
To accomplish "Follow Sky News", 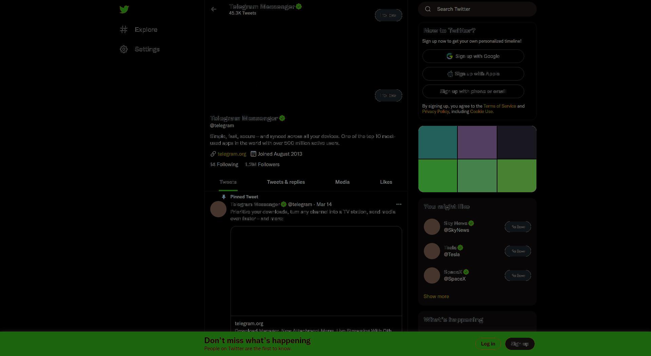I will tap(518, 227).
